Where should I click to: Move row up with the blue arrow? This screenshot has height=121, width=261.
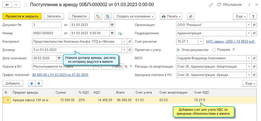coord(32,84)
